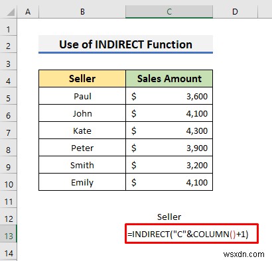Image resolution: width=272 pixels, height=261 pixels.
Task: Click the INDIRECT formula cell C13
Action: pyautogui.click(x=192, y=234)
